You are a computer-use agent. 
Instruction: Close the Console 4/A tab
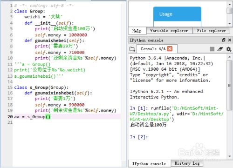click(170, 49)
